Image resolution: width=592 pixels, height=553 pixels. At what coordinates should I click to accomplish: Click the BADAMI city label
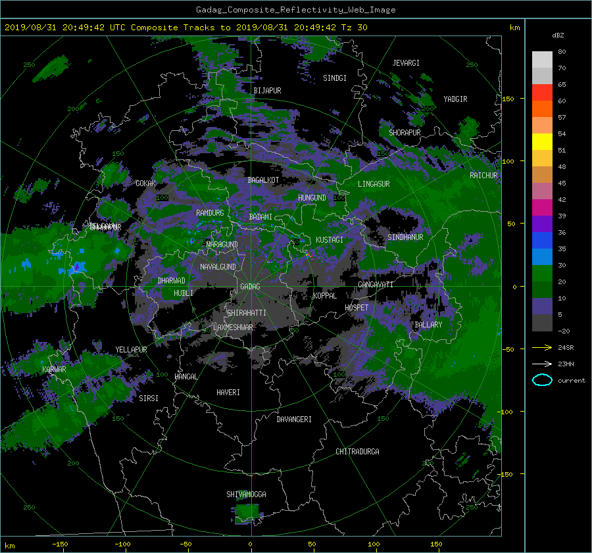coord(260,217)
